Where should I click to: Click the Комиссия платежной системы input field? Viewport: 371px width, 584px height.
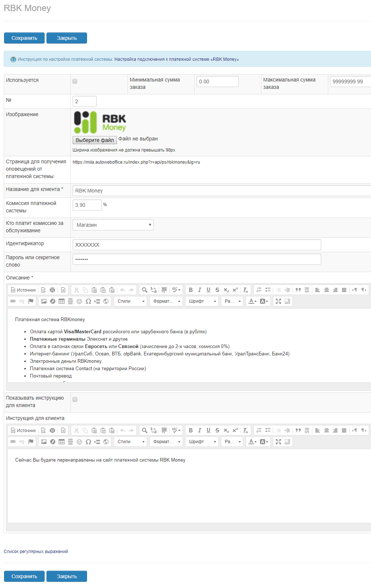(x=87, y=205)
